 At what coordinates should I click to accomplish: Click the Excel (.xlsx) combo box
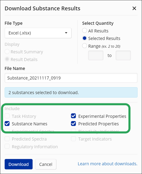(38, 33)
